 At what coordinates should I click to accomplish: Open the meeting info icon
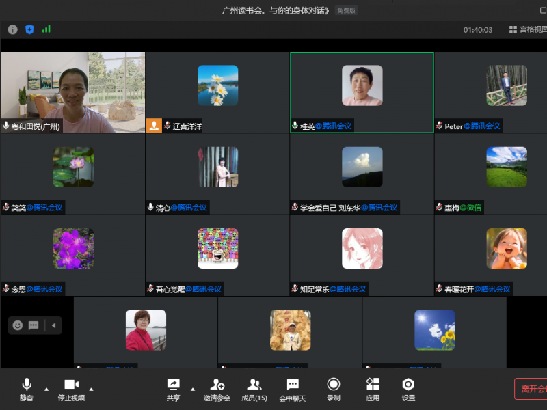[12, 29]
